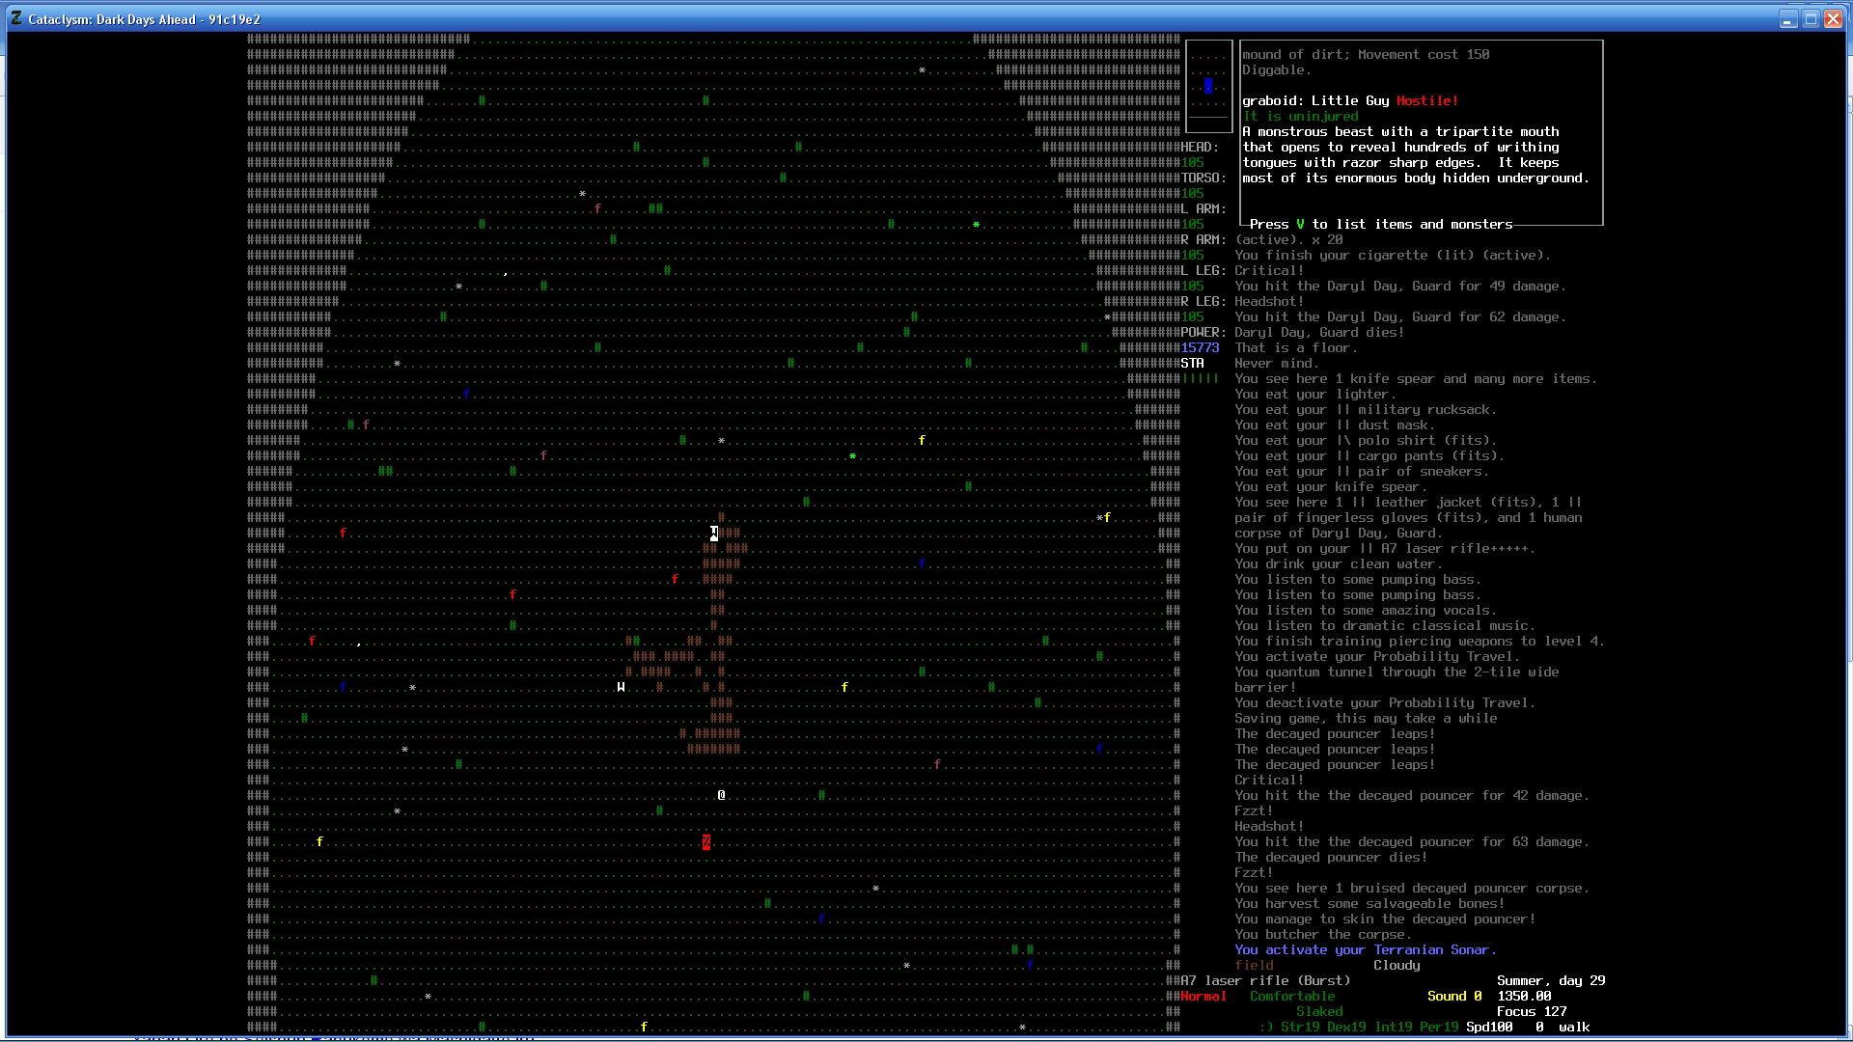Click the A7 laser rifle (Burst) label
Screen dimensions: 1853x1042
(x=1265, y=980)
